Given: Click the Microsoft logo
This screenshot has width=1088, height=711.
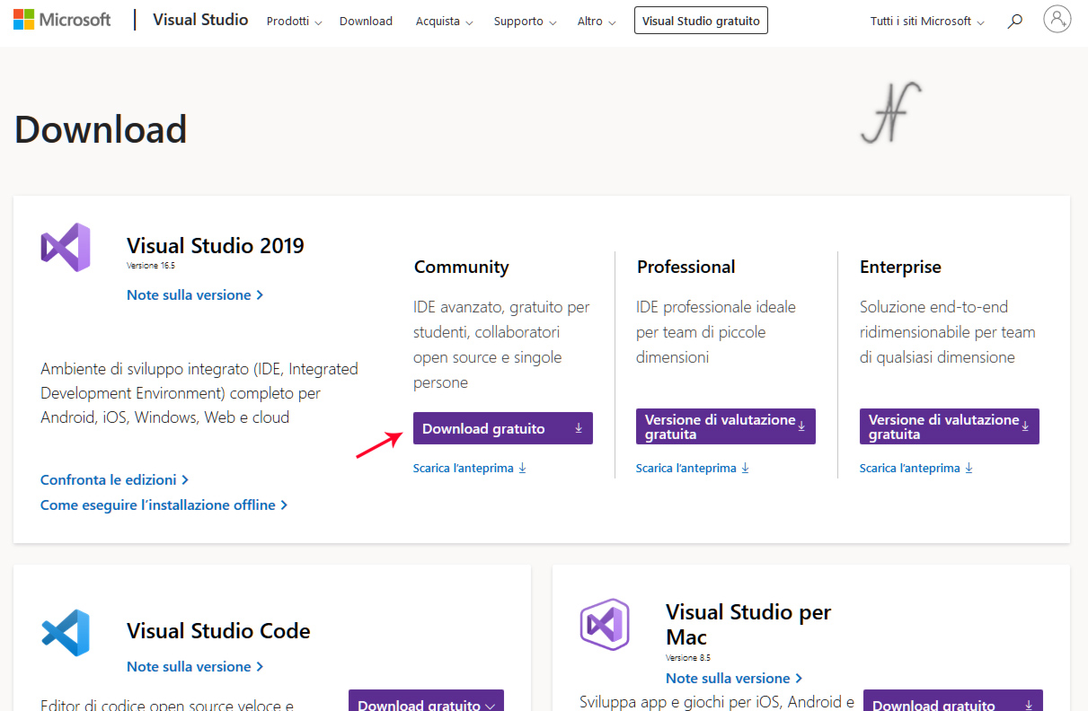Looking at the screenshot, I should point(62,20).
